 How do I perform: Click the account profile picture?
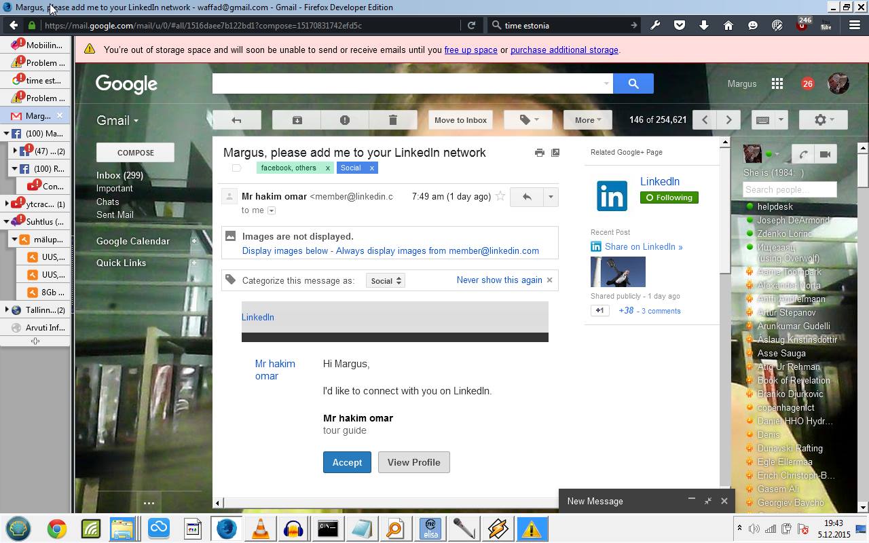pyautogui.click(x=838, y=83)
